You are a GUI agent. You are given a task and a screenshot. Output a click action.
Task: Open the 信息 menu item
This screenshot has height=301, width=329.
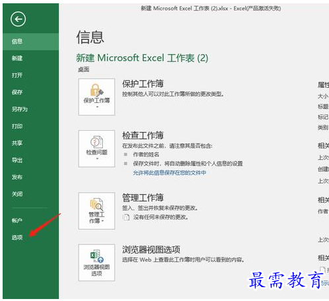pyautogui.click(x=31, y=42)
